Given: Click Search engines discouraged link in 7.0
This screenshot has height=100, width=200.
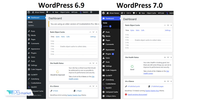Looking at the screenshot, I should [x=137, y=94].
